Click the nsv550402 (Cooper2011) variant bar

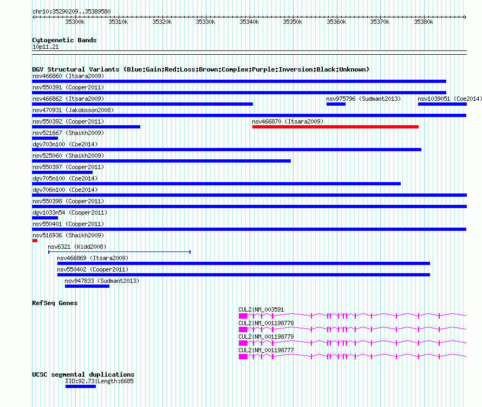pos(244,275)
